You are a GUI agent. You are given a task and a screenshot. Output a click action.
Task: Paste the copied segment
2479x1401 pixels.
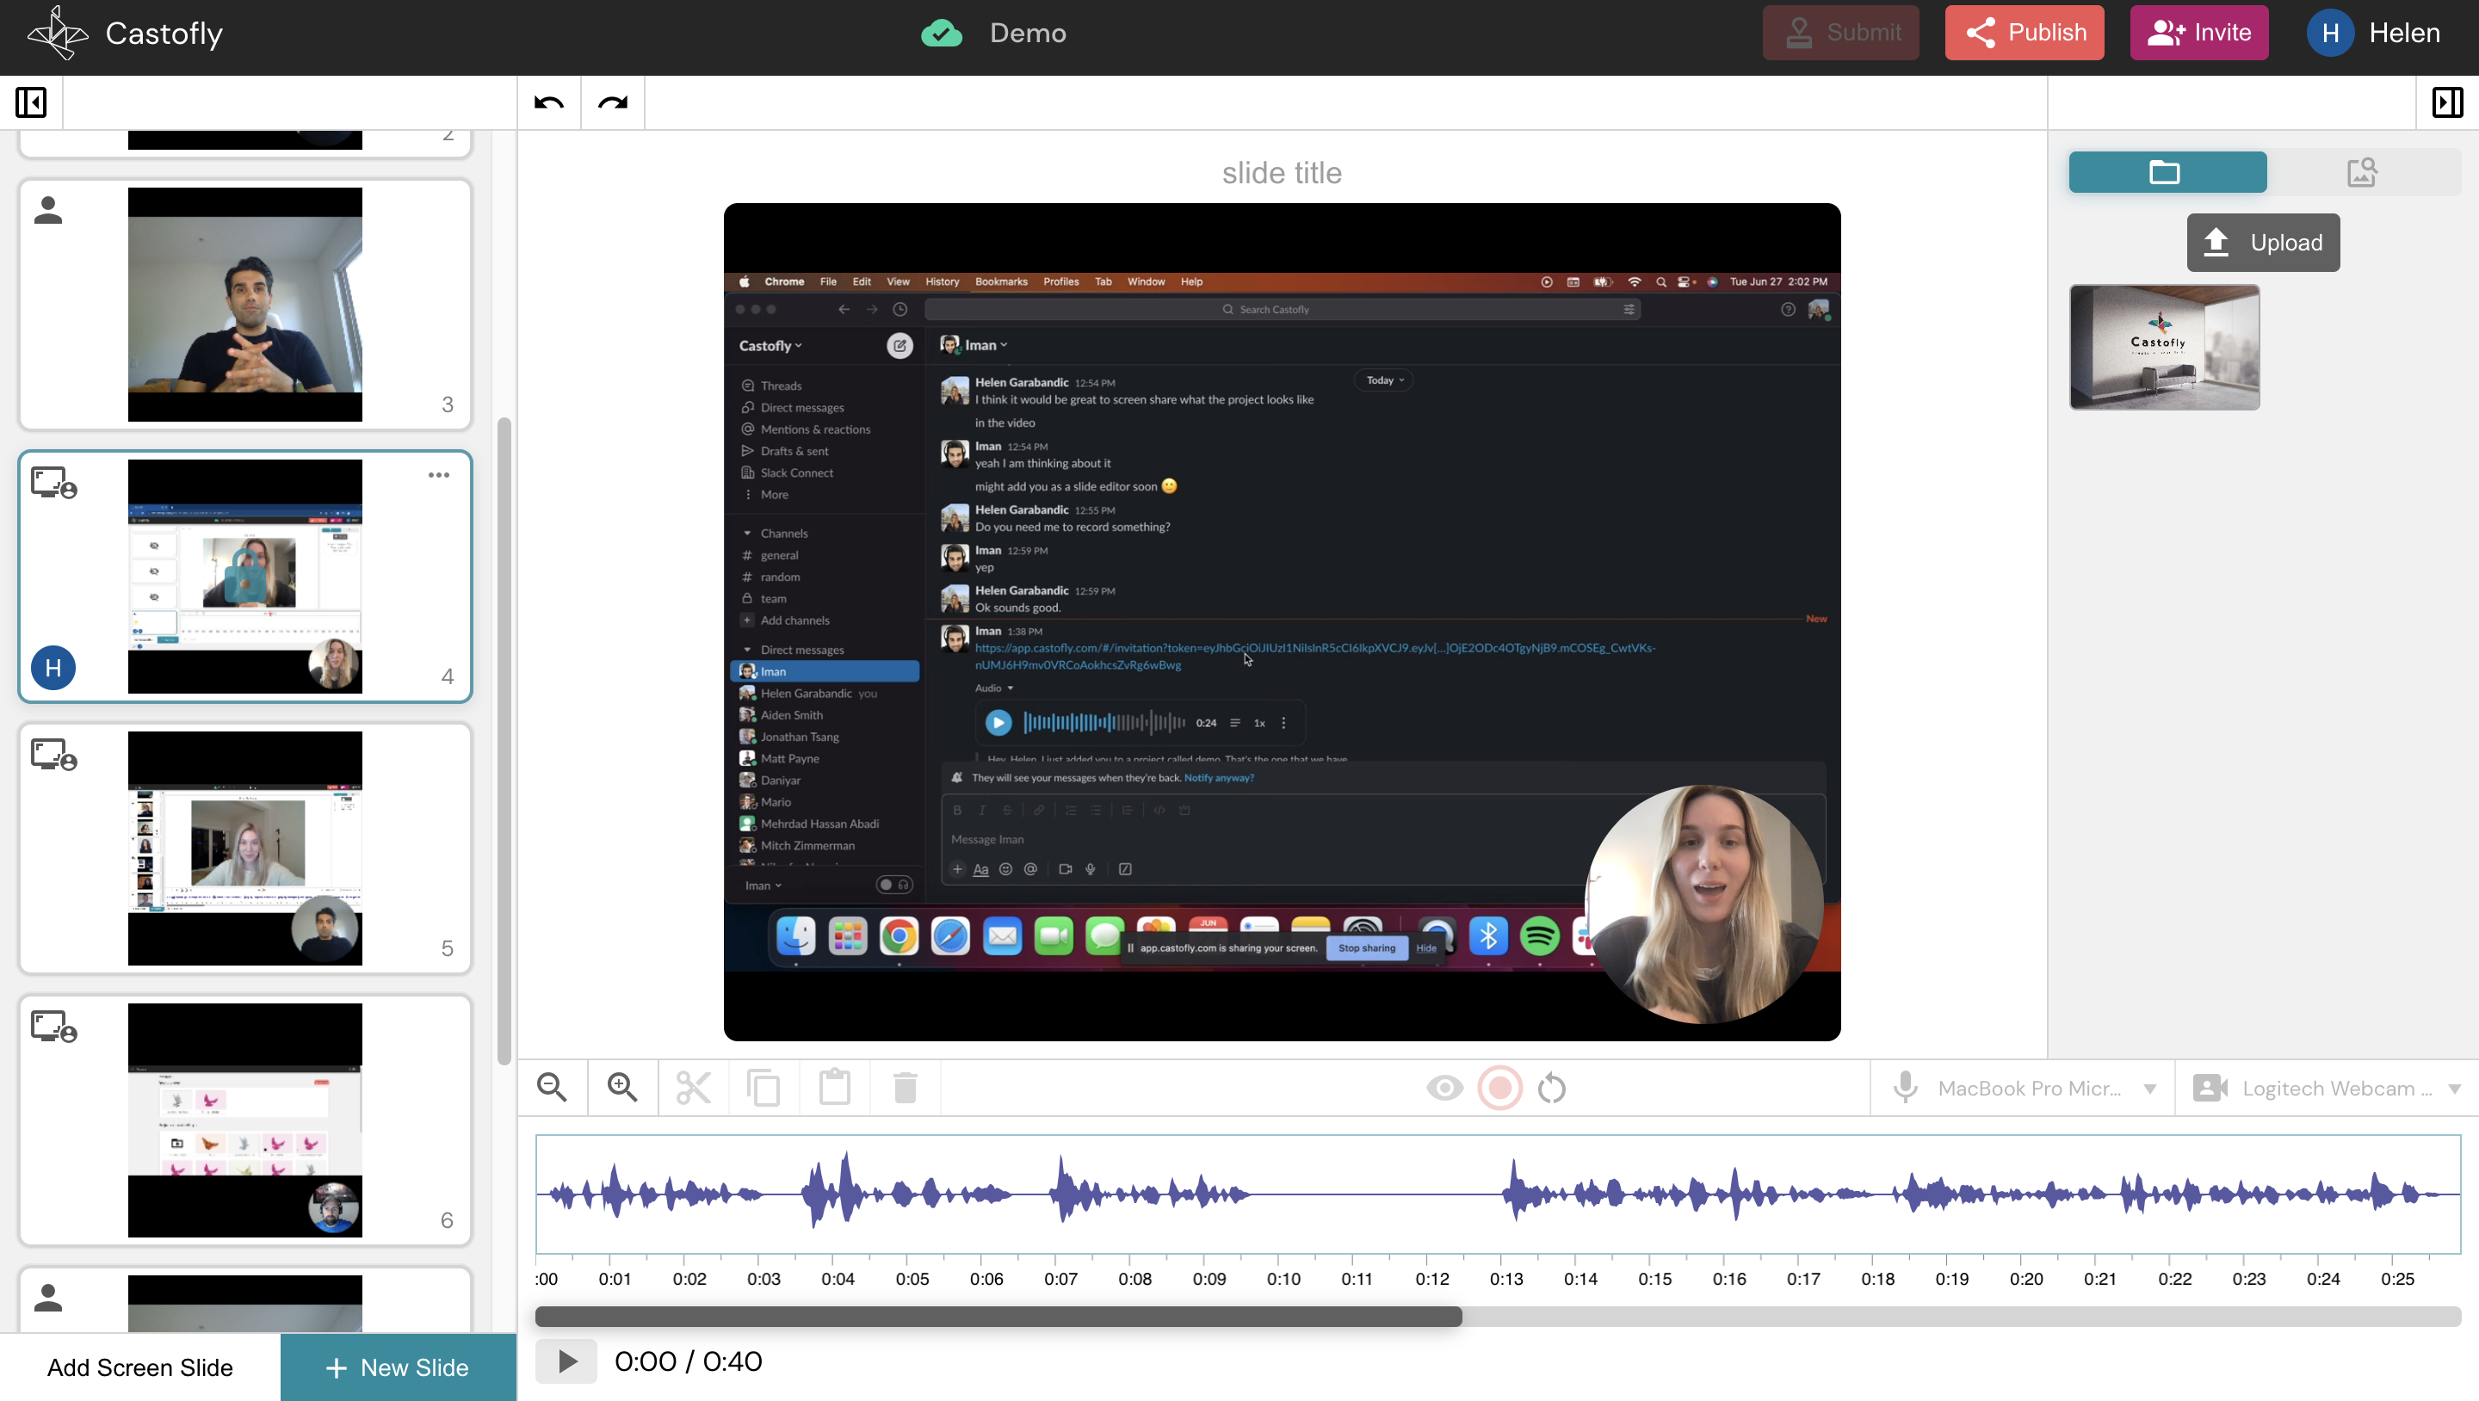[834, 1089]
